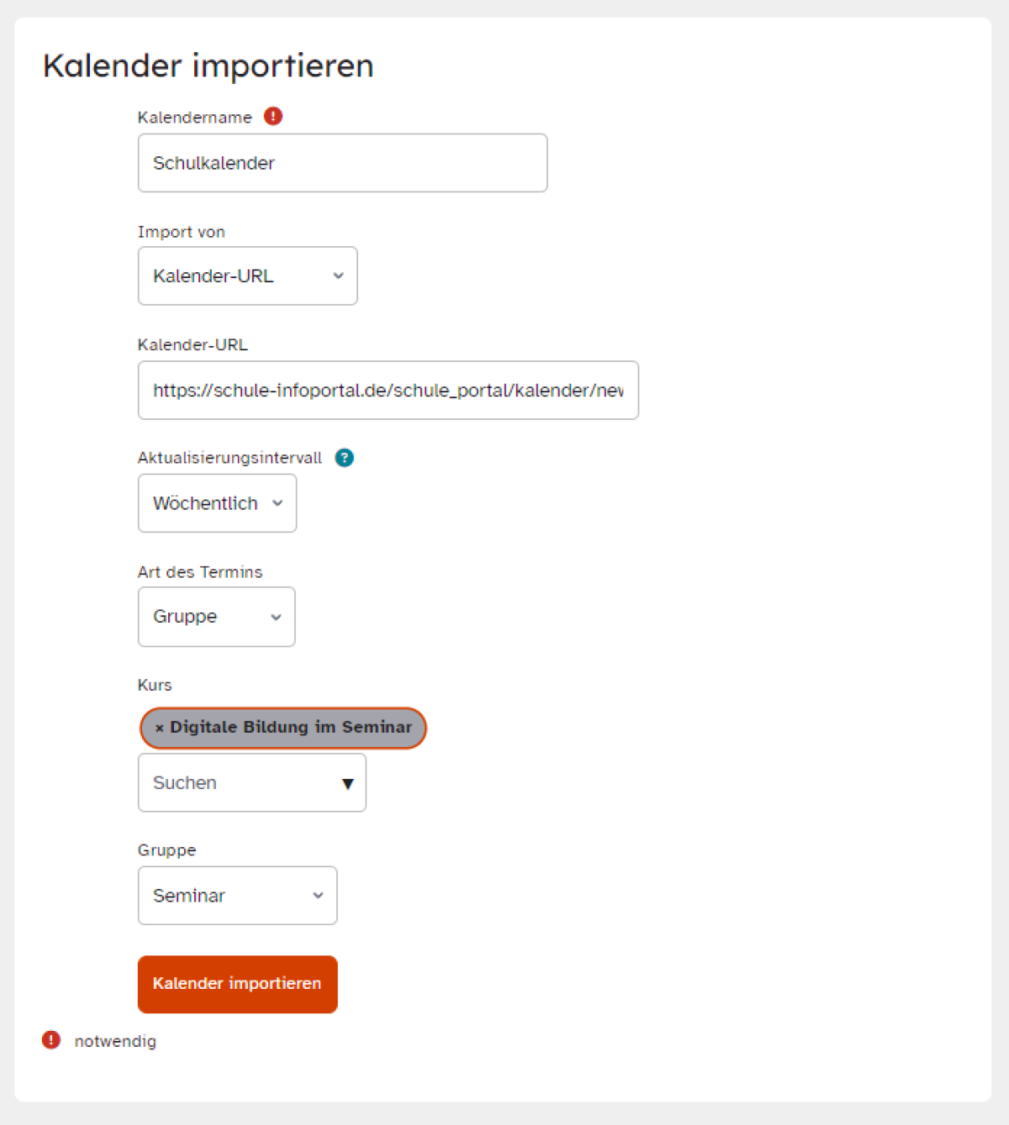Focus the Kalendername field containing Schulkalender
The height and width of the screenshot is (1125, 1009).
coord(342,163)
